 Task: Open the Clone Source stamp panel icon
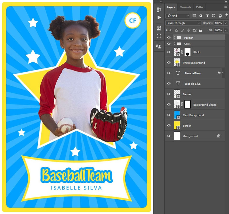[159, 46]
